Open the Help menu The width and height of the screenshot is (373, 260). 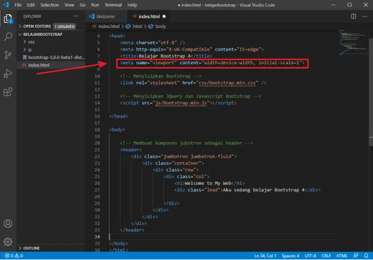click(x=132, y=5)
